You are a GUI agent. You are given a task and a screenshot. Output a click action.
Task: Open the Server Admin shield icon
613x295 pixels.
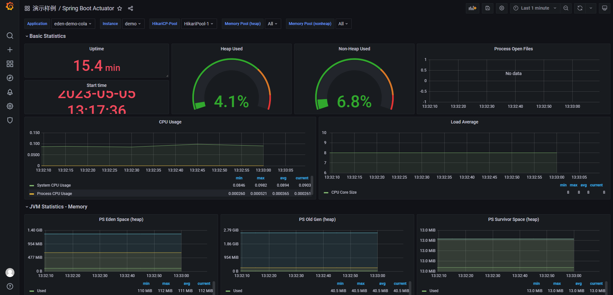pyautogui.click(x=10, y=120)
